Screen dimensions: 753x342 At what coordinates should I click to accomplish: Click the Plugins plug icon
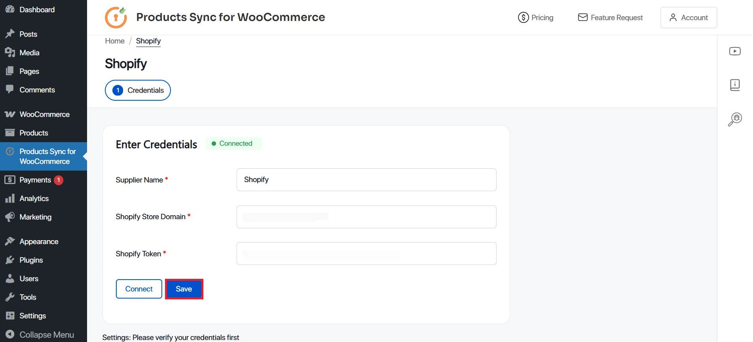pyautogui.click(x=10, y=260)
